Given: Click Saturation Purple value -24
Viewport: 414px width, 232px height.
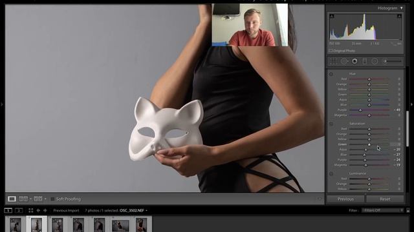Looking at the screenshot, I should (397, 160).
